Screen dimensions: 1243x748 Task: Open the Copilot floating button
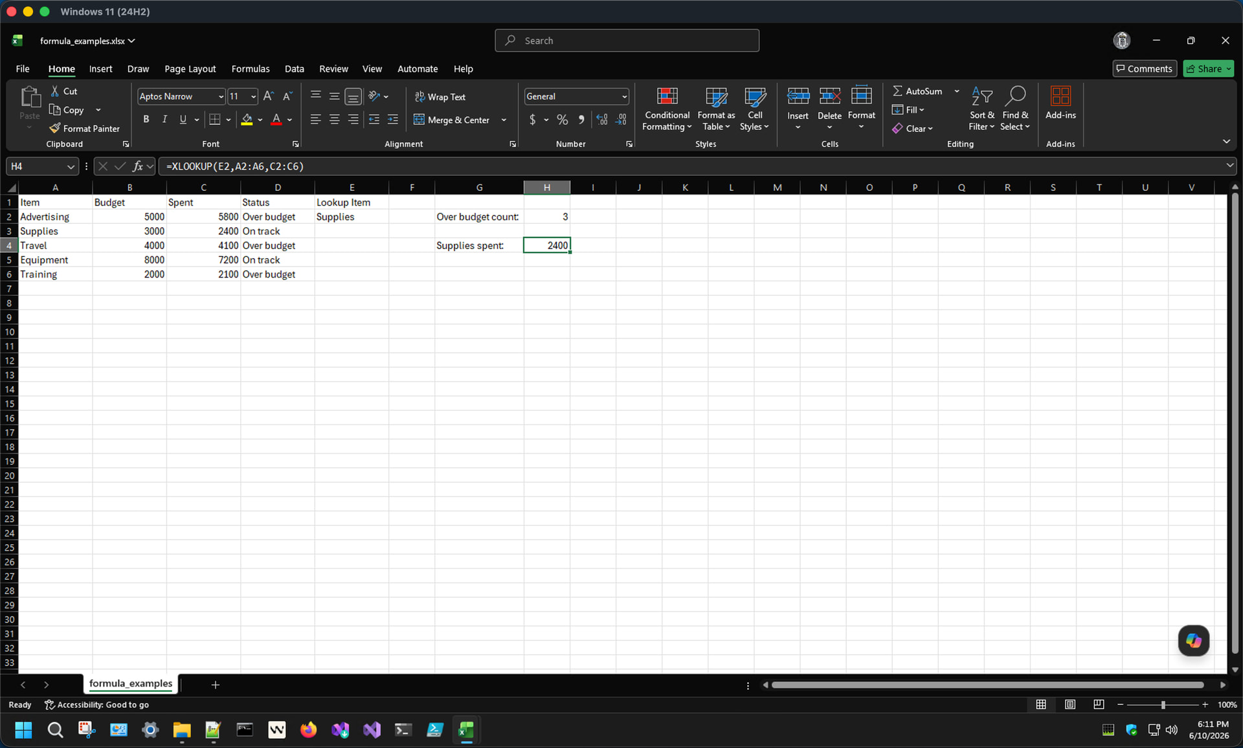(x=1193, y=641)
